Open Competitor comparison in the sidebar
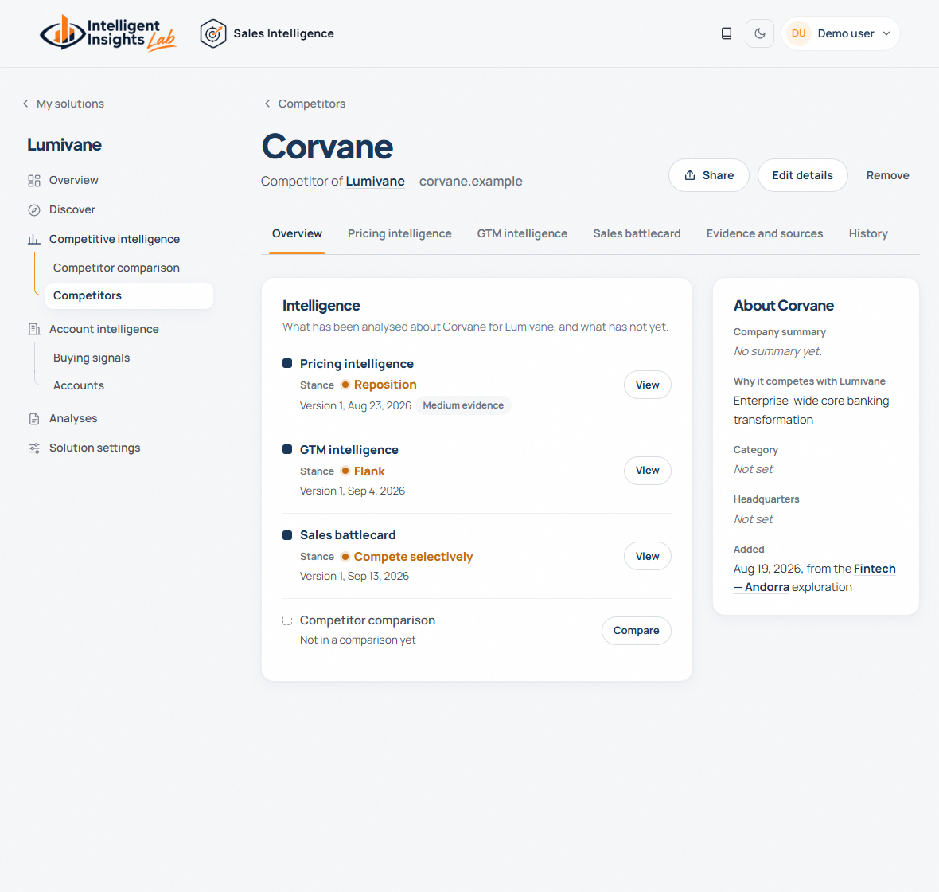Screen dimensions: 939x892 pyautogui.click(x=116, y=268)
